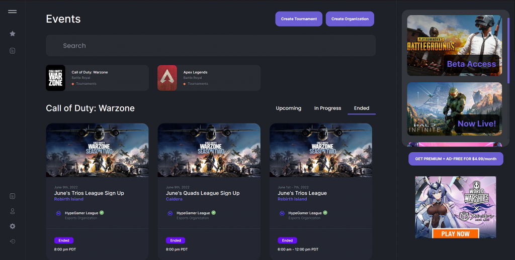Open the Halo Infinite Now Live banner

454,109
